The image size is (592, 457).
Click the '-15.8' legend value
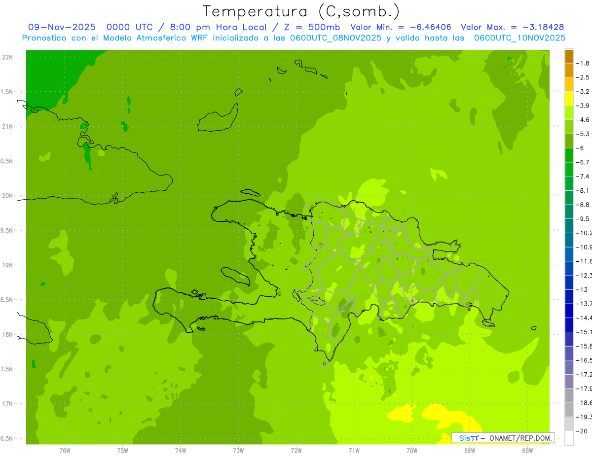585,346
